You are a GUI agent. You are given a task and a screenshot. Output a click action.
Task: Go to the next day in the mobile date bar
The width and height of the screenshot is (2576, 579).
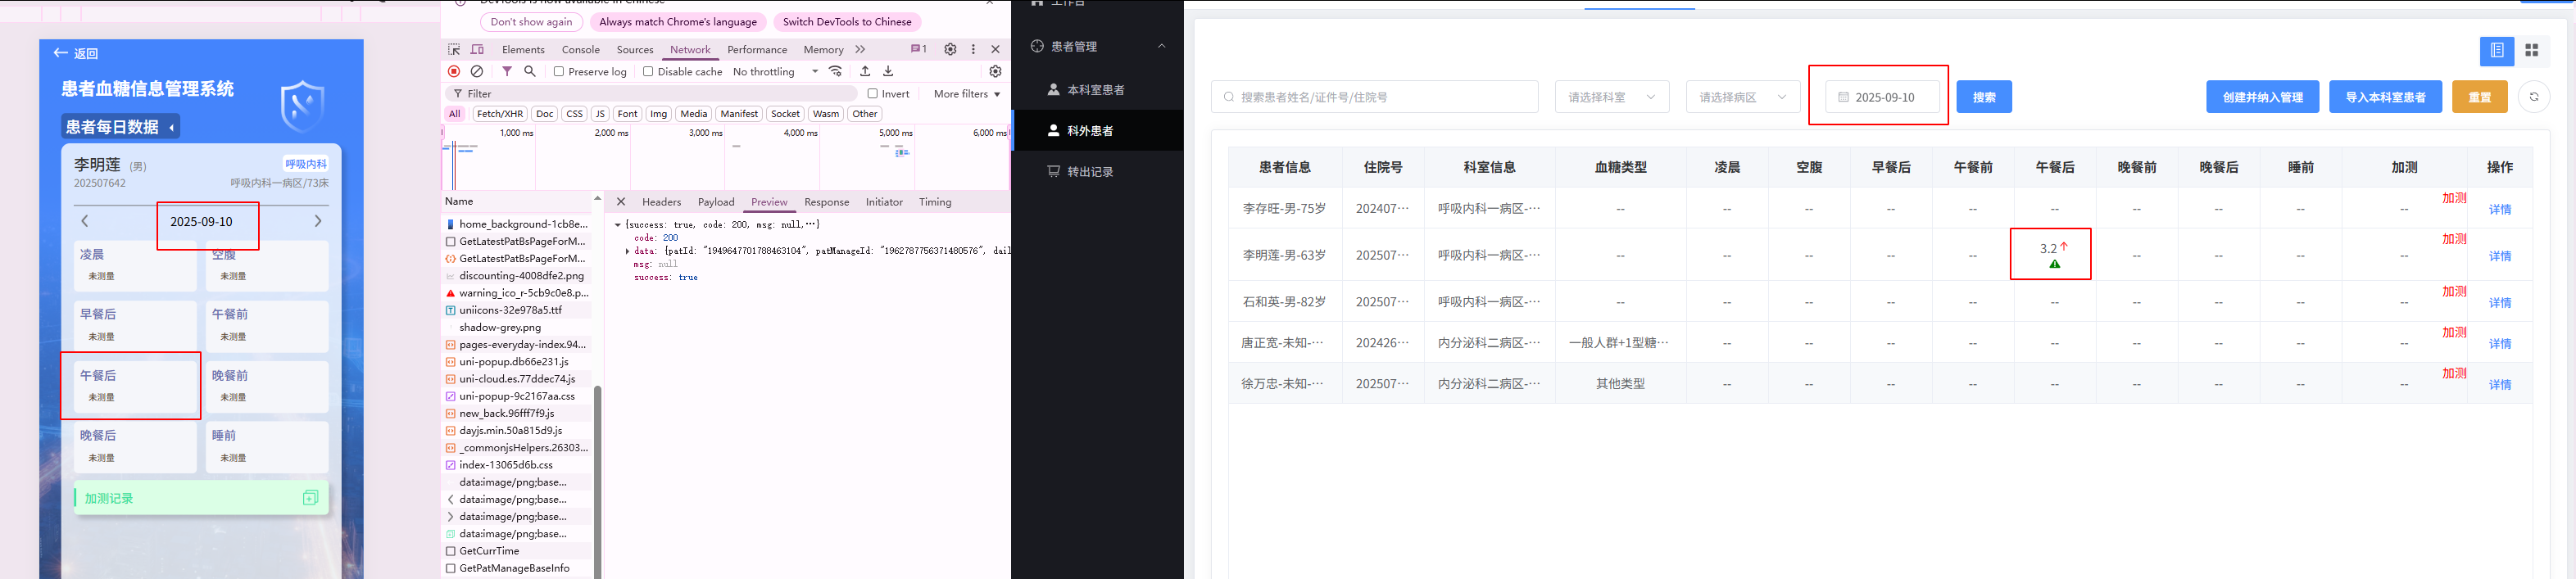pyautogui.click(x=318, y=221)
